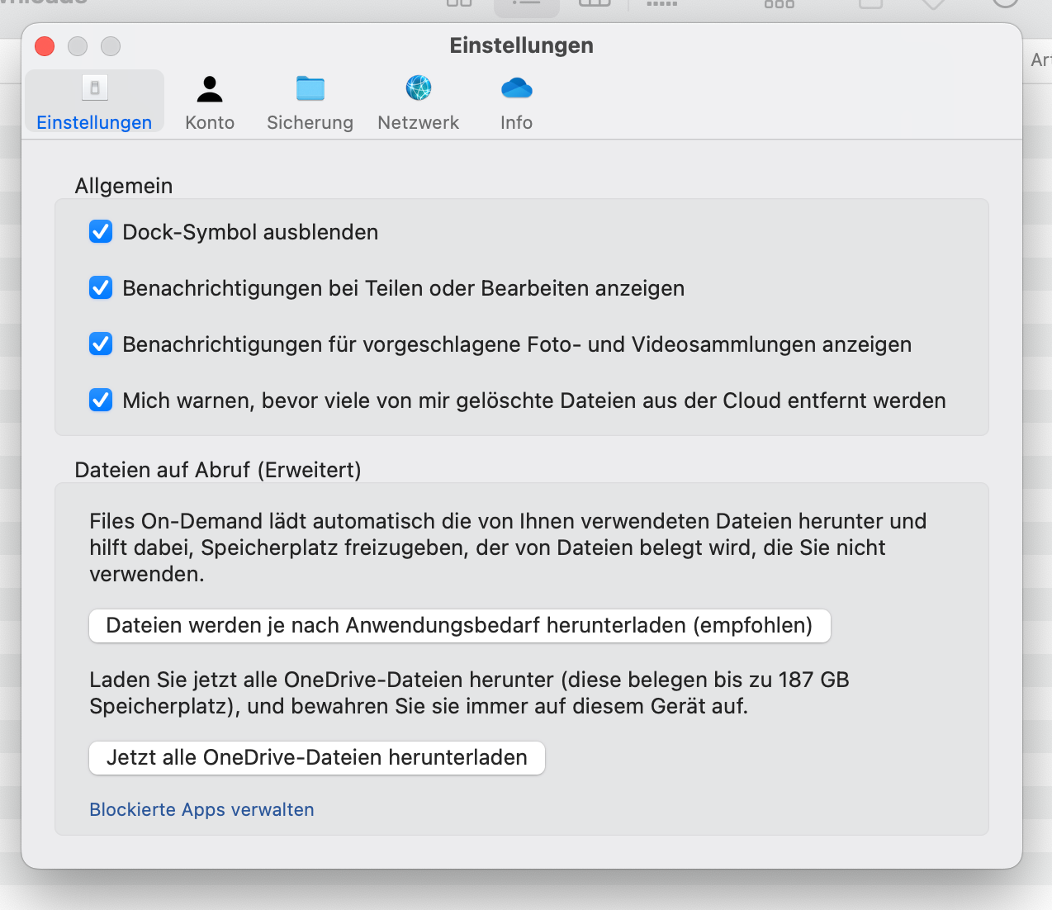The image size is (1052, 910).
Task: Click the Einstellungen window title text
Action: 522,45
